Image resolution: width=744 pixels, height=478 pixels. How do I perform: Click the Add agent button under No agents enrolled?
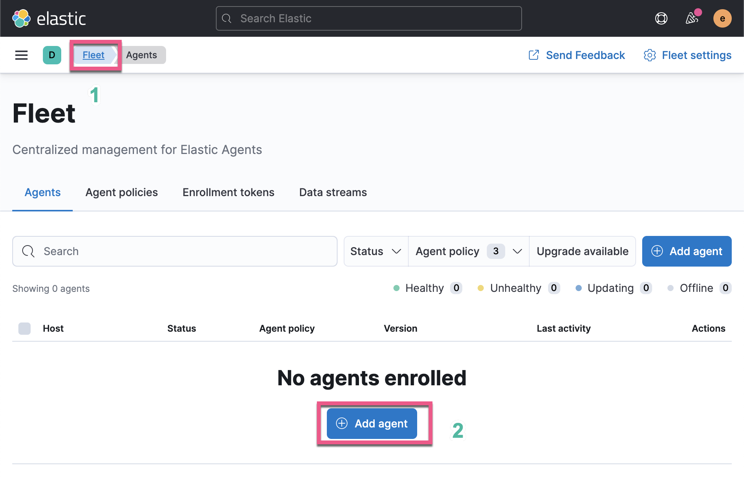pyautogui.click(x=372, y=424)
